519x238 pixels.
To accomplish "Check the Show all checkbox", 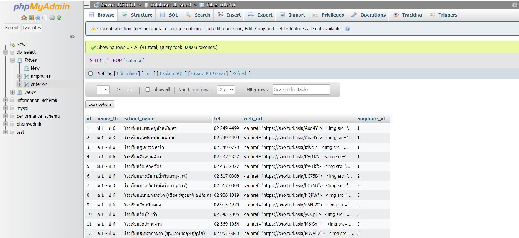I will [x=148, y=89].
